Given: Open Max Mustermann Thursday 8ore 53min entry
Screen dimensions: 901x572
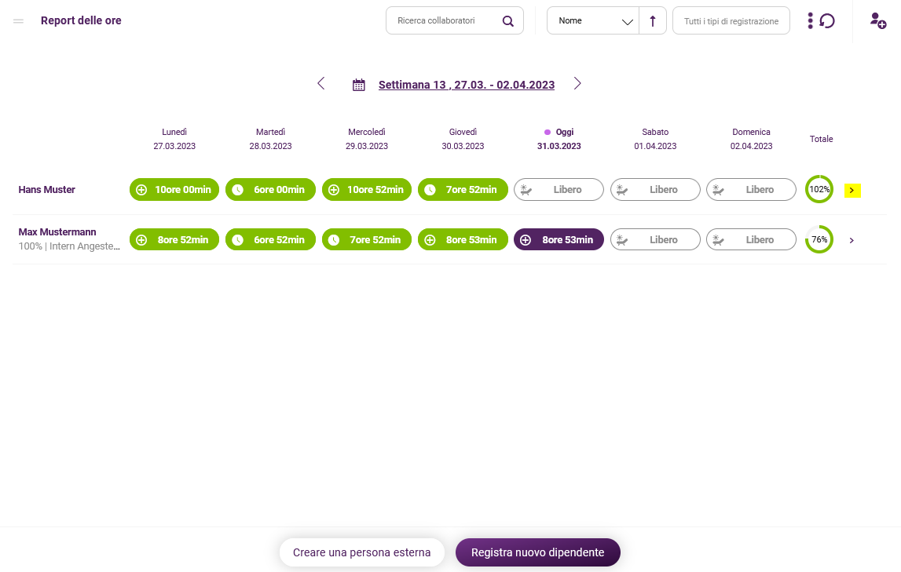Looking at the screenshot, I should pos(463,240).
